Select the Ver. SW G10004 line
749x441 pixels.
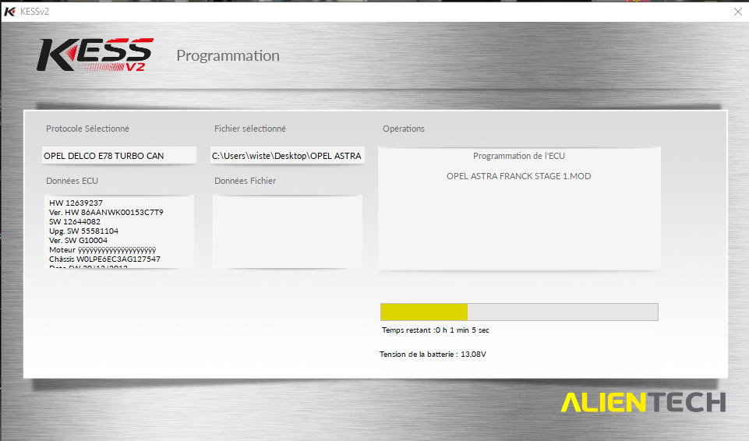pos(79,241)
